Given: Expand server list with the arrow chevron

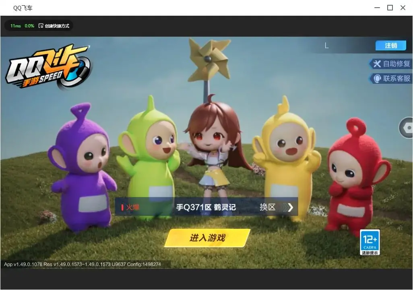Looking at the screenshot, I should [290, 207].
